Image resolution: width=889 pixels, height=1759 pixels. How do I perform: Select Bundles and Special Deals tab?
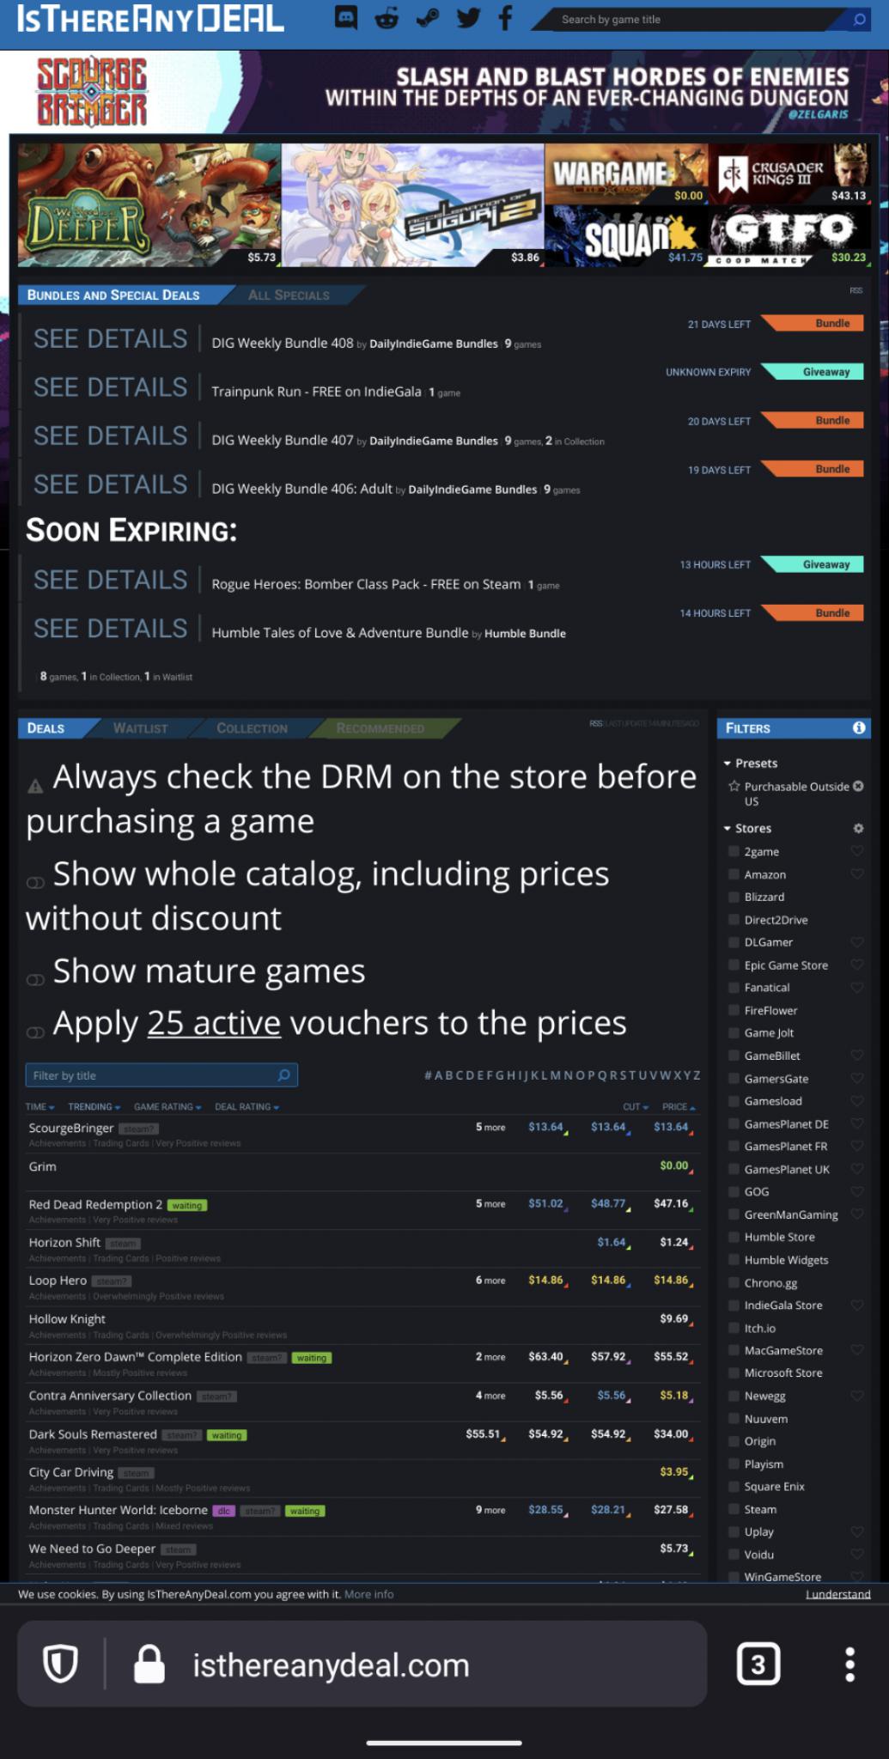coord(113,295)
